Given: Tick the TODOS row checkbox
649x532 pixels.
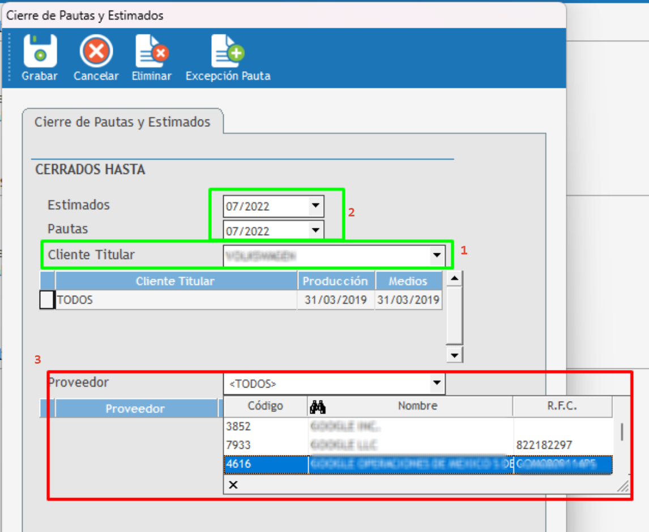Looking at the screenshot, I should tap(47, 300).
